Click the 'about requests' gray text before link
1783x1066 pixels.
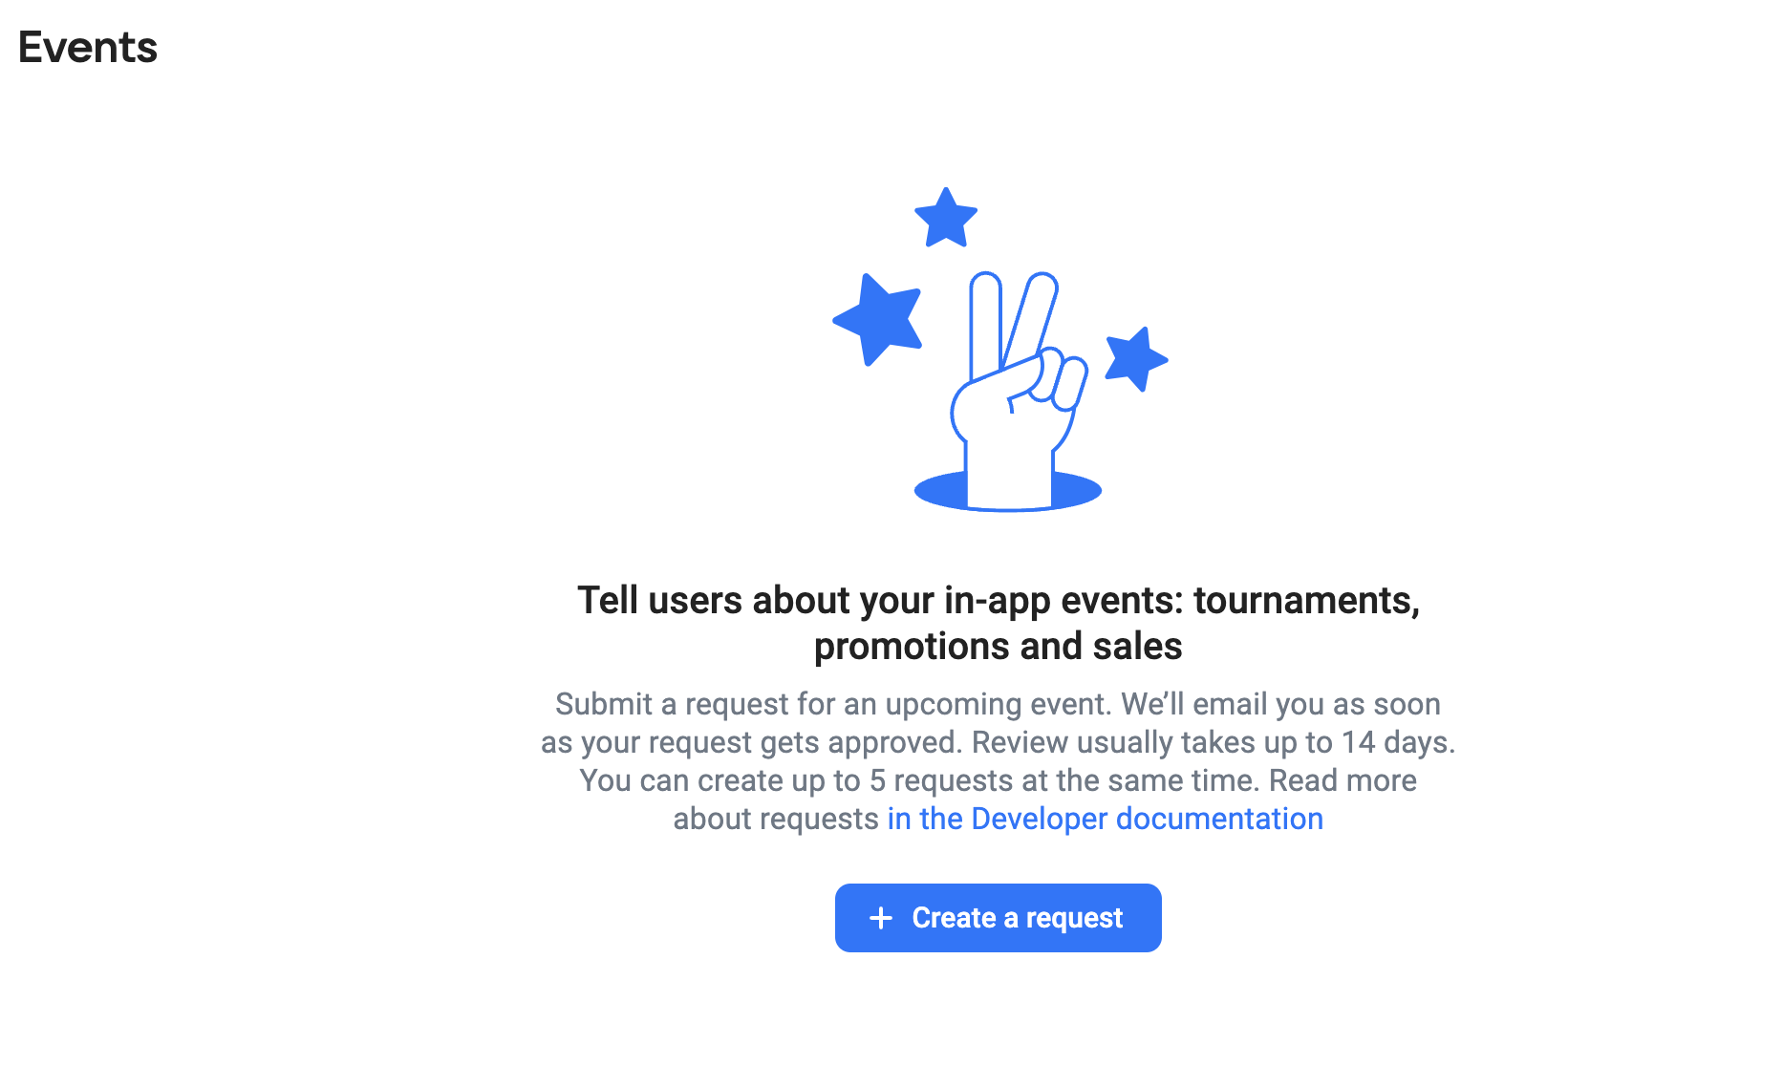pyautogui.click(x=776, y=819)
